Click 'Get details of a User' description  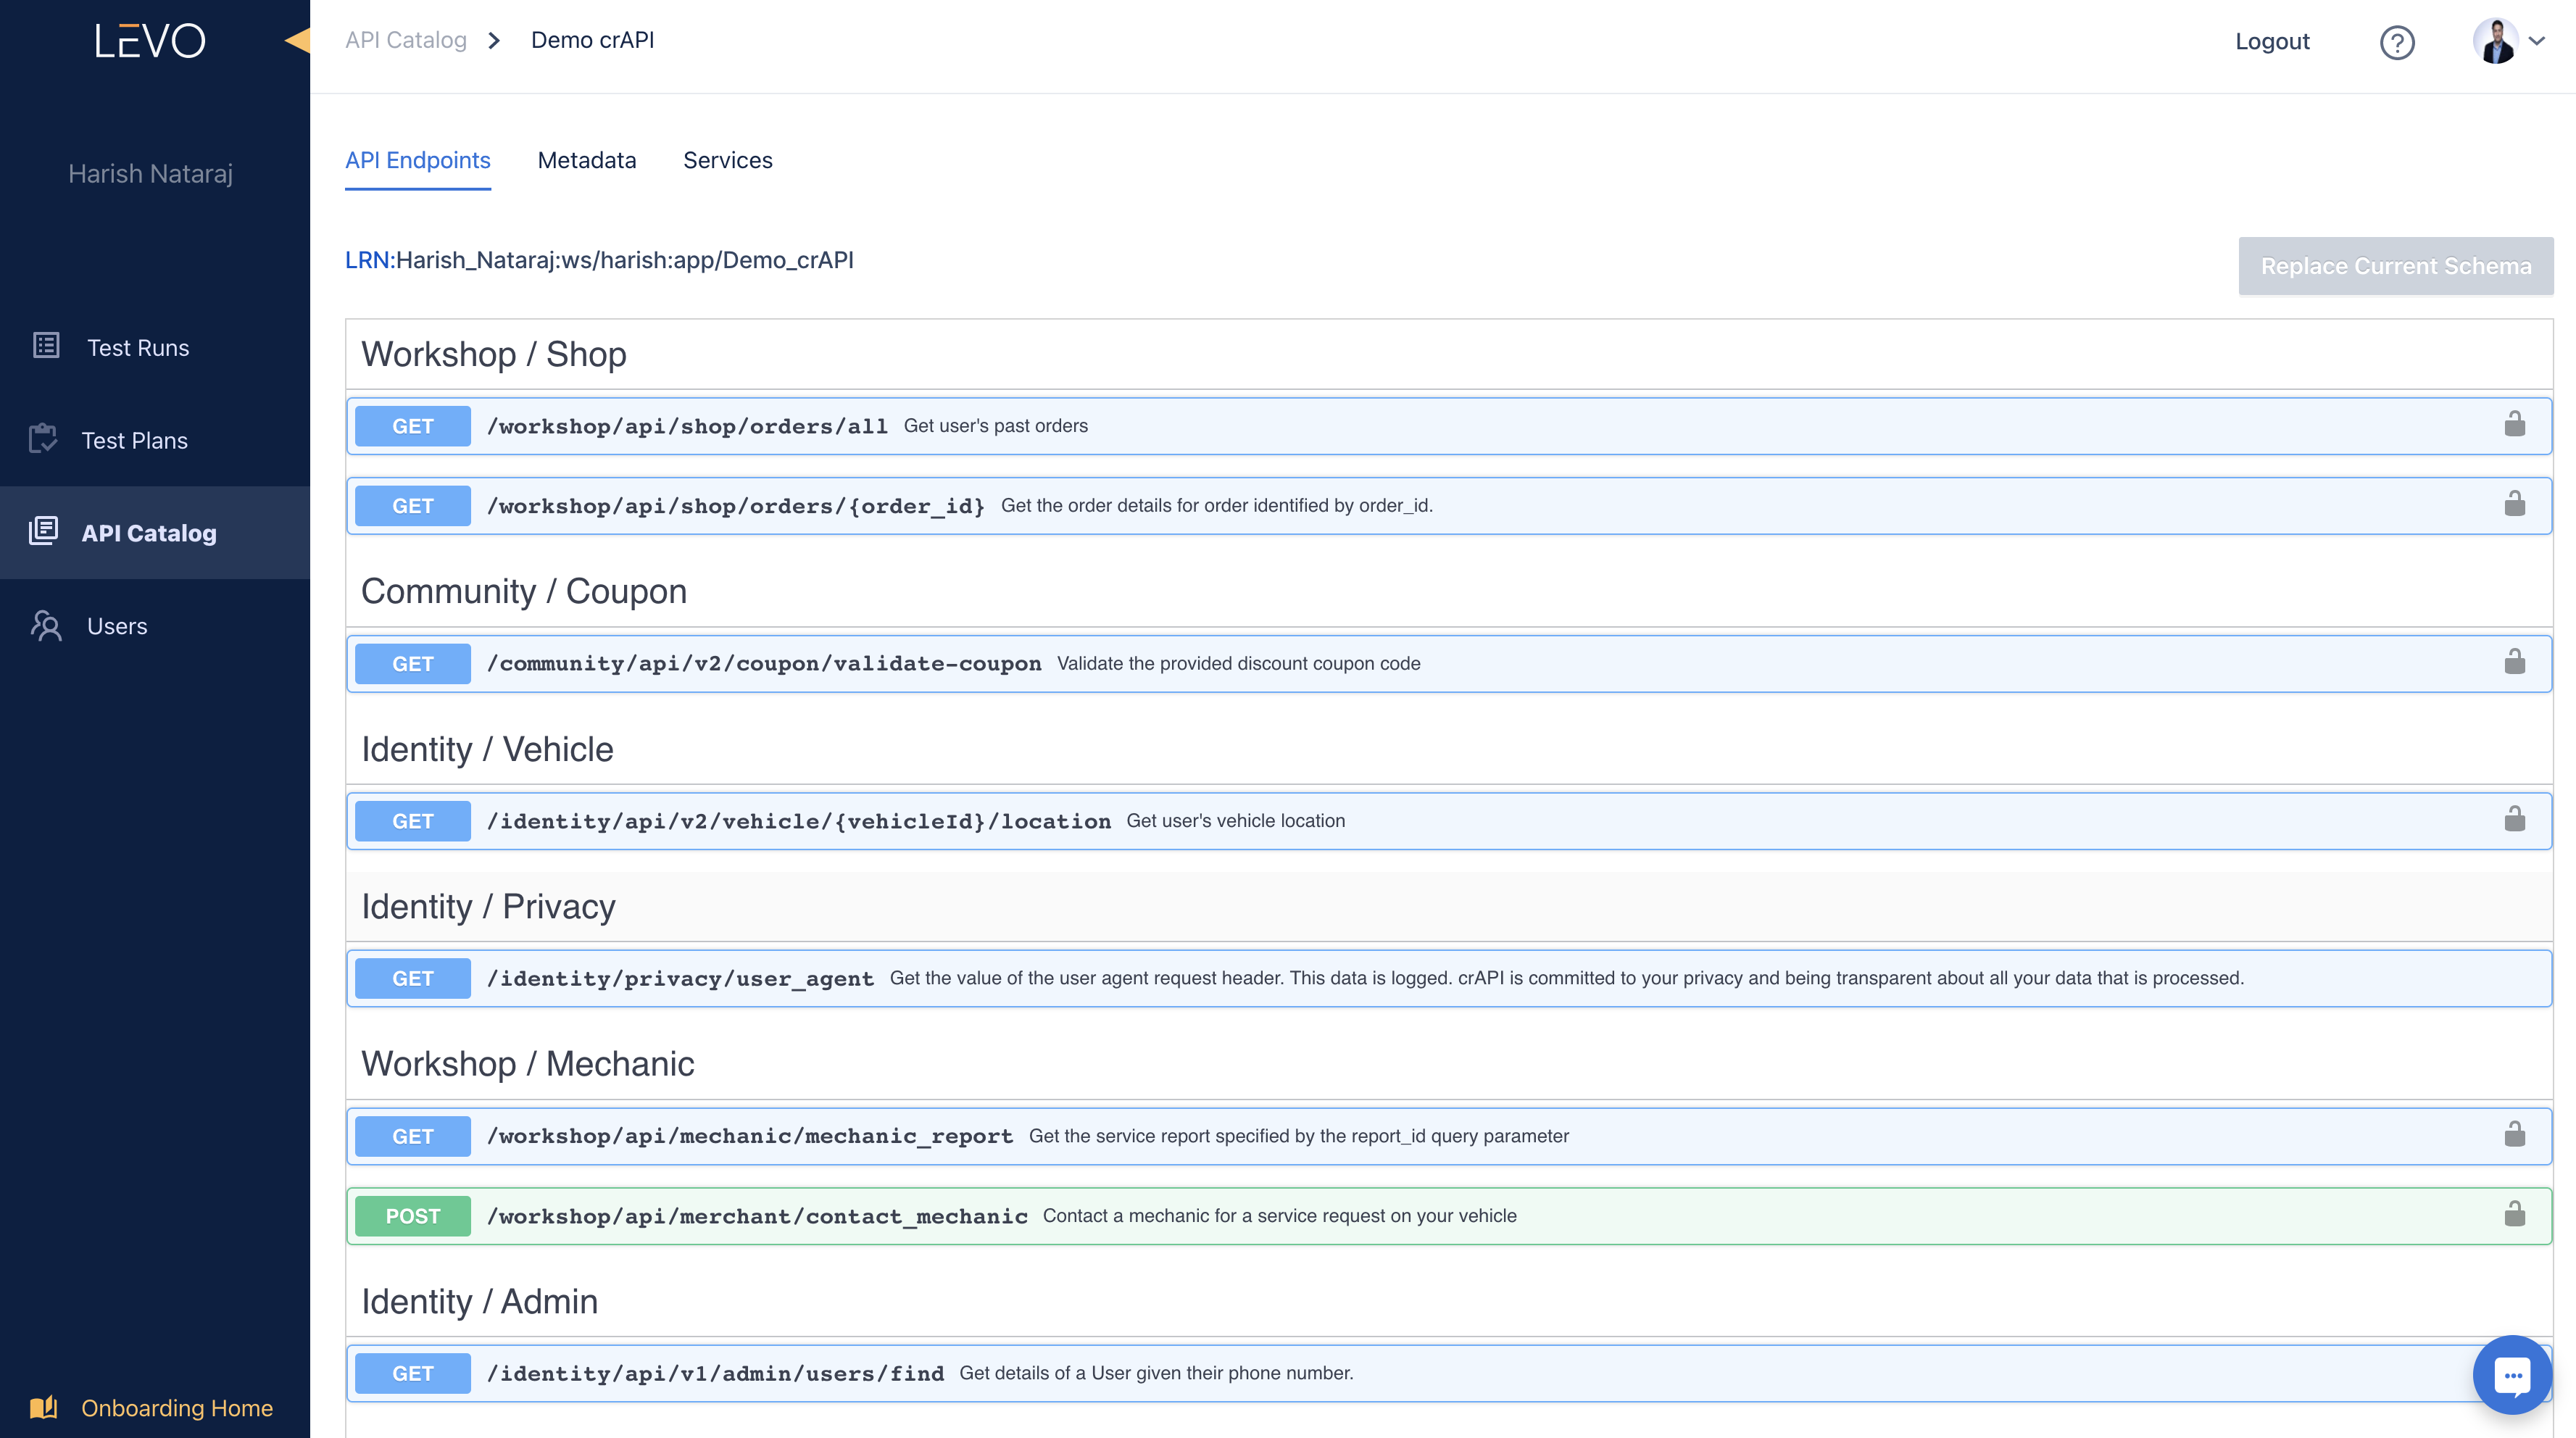tap(1156, 1373)
